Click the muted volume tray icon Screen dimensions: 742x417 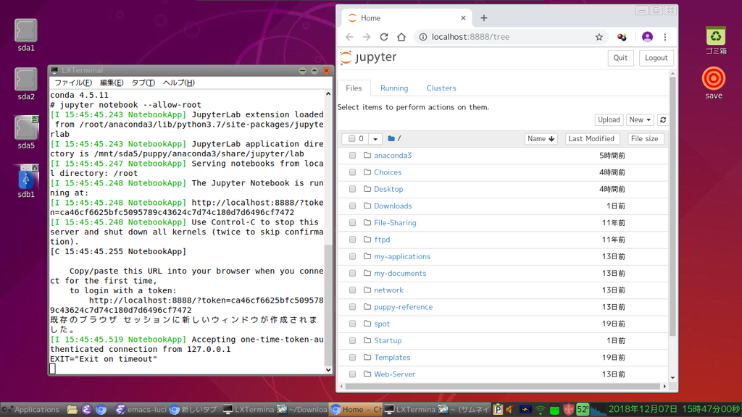click(x=510, y=410)
